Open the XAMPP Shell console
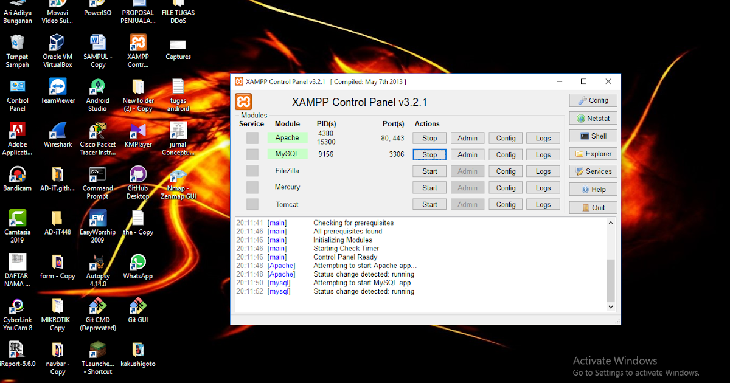This screenshot has height=383, width=730. 593,136
